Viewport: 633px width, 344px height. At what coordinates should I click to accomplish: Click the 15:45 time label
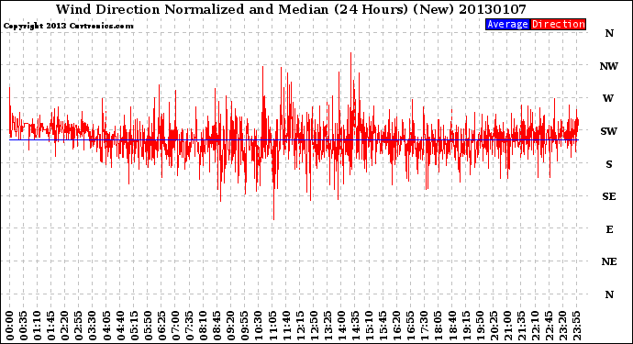[383, 326]
